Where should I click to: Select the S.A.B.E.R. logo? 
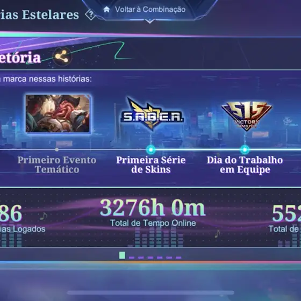[x=152, y=114]
